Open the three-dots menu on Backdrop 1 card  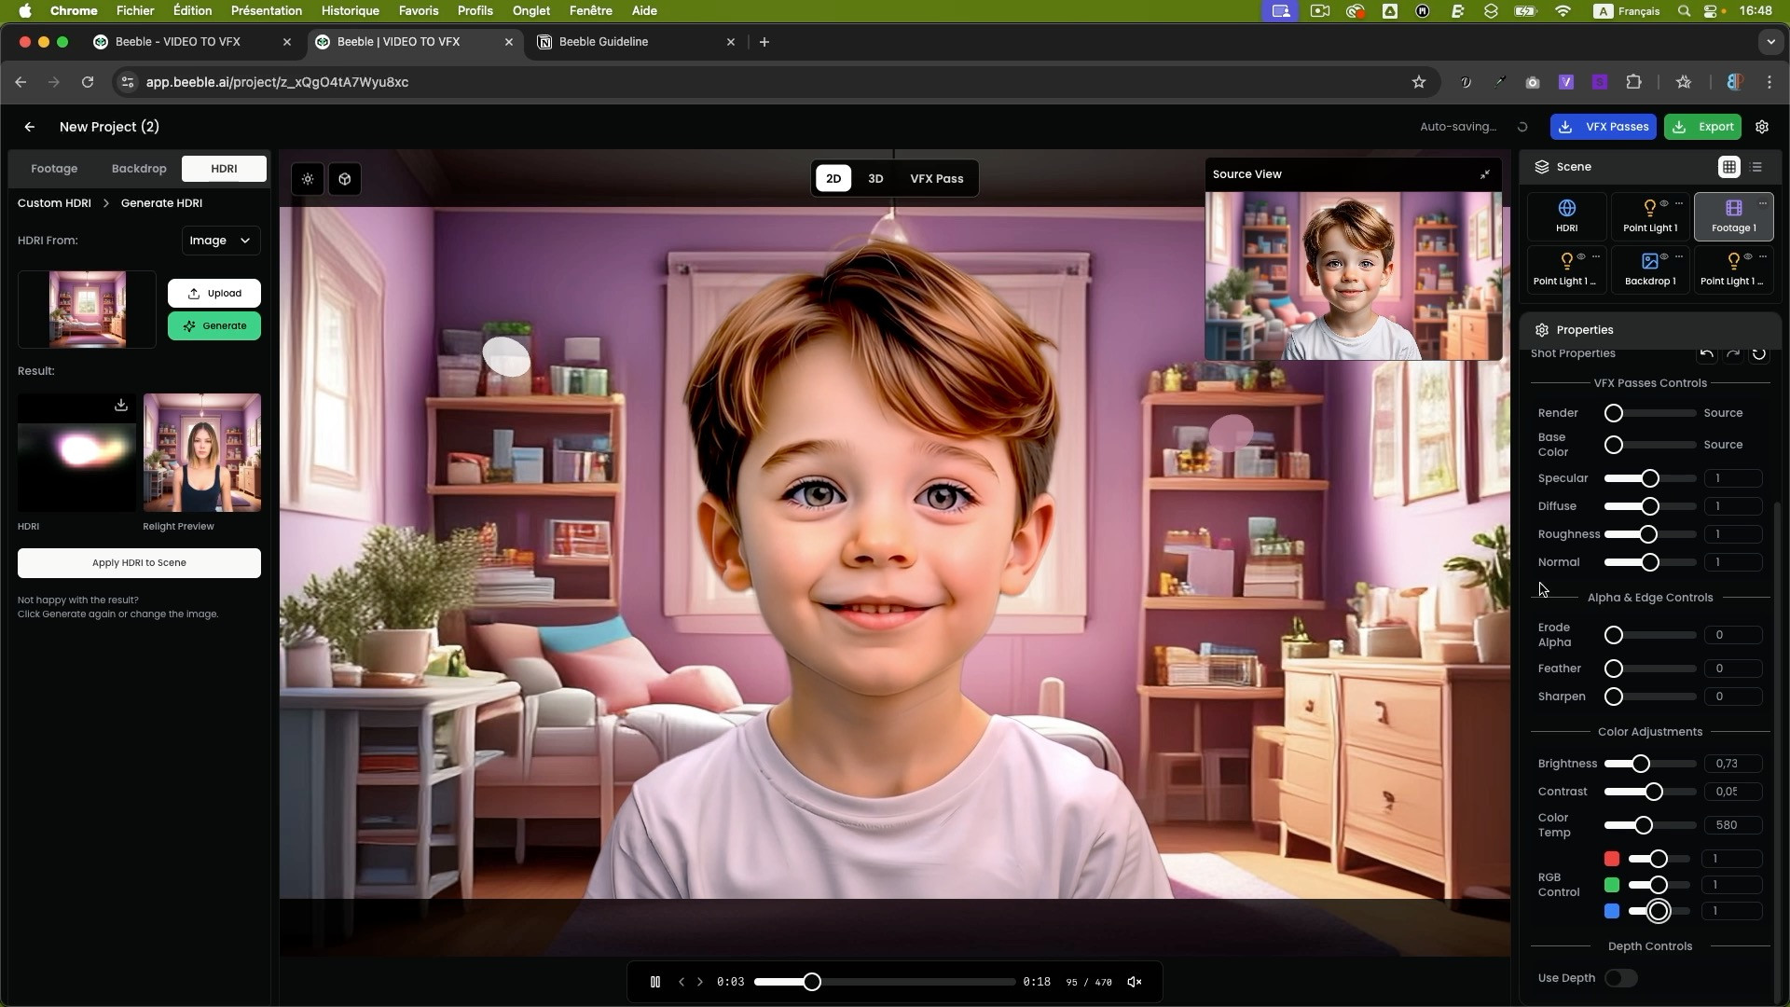(1679, 256)
